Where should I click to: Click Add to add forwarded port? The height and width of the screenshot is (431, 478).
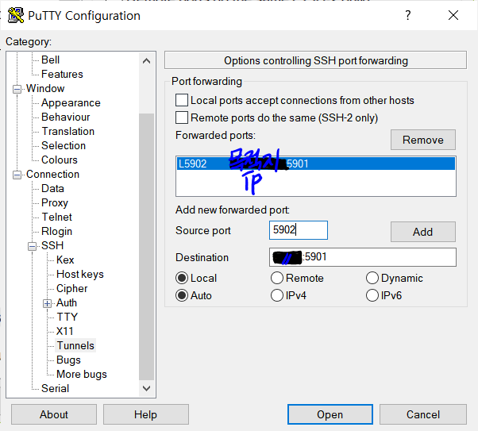coord(423,232)
